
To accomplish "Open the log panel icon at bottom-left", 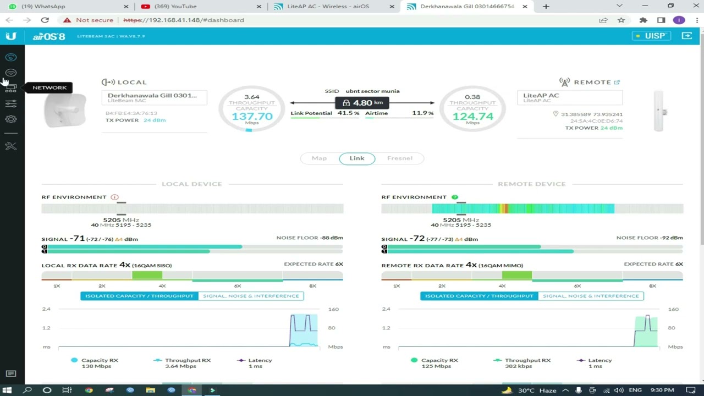I will click(x=10, y=374).
